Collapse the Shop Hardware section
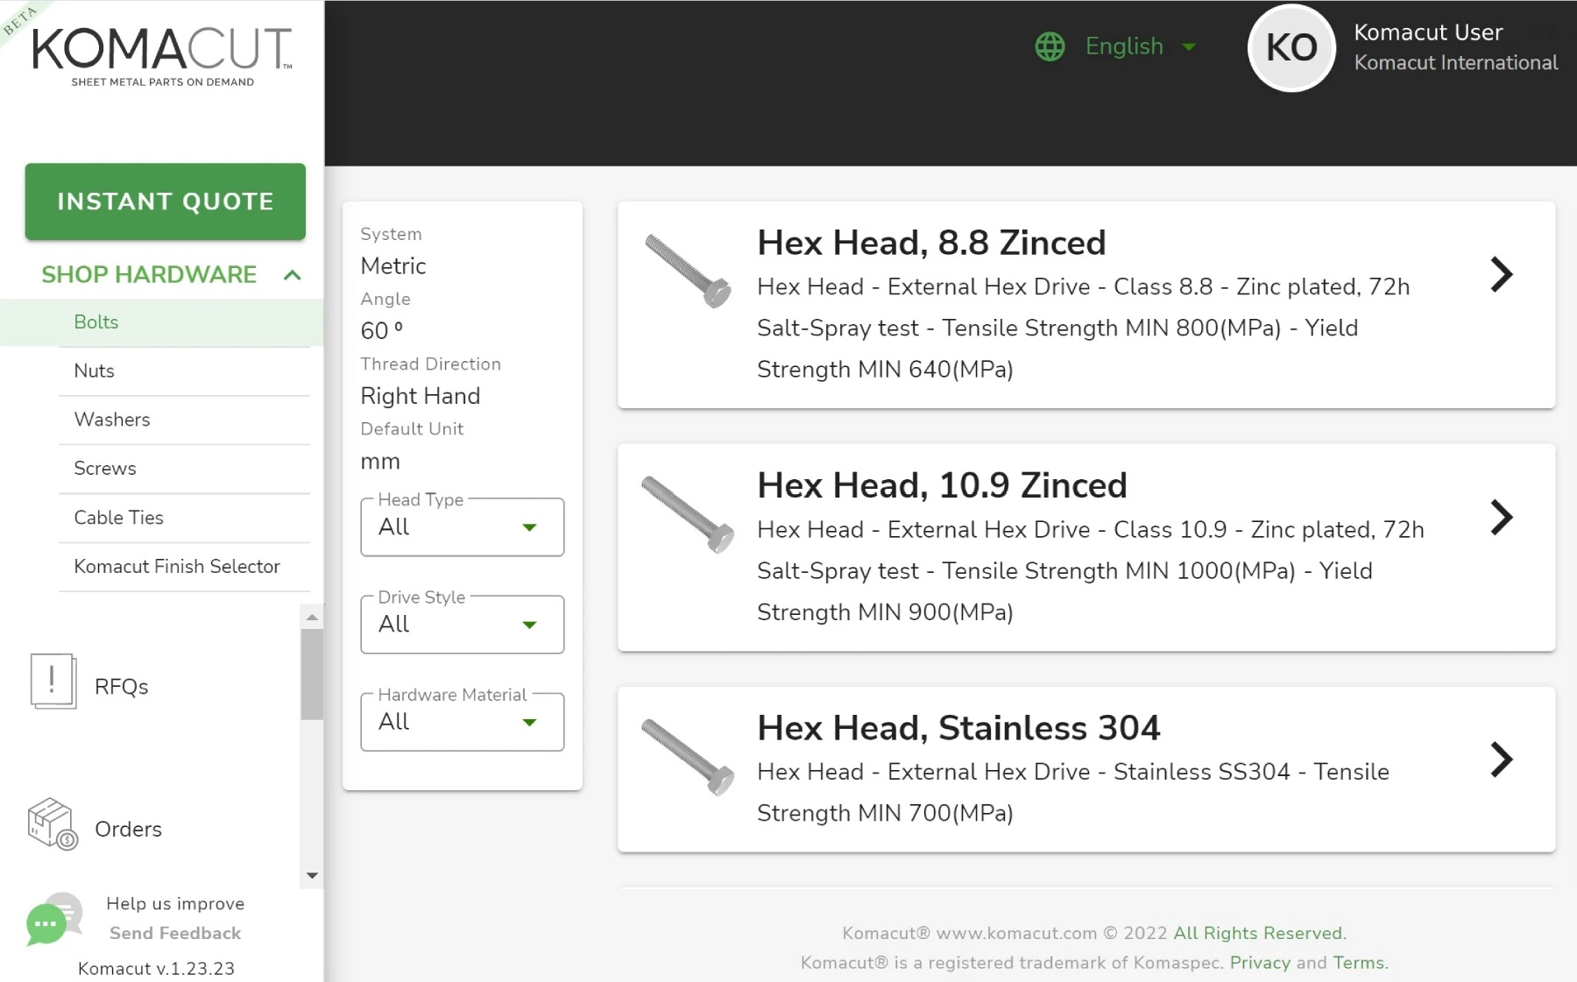Viewport: 1577px width, 982px height. click(x=293, y=275)
